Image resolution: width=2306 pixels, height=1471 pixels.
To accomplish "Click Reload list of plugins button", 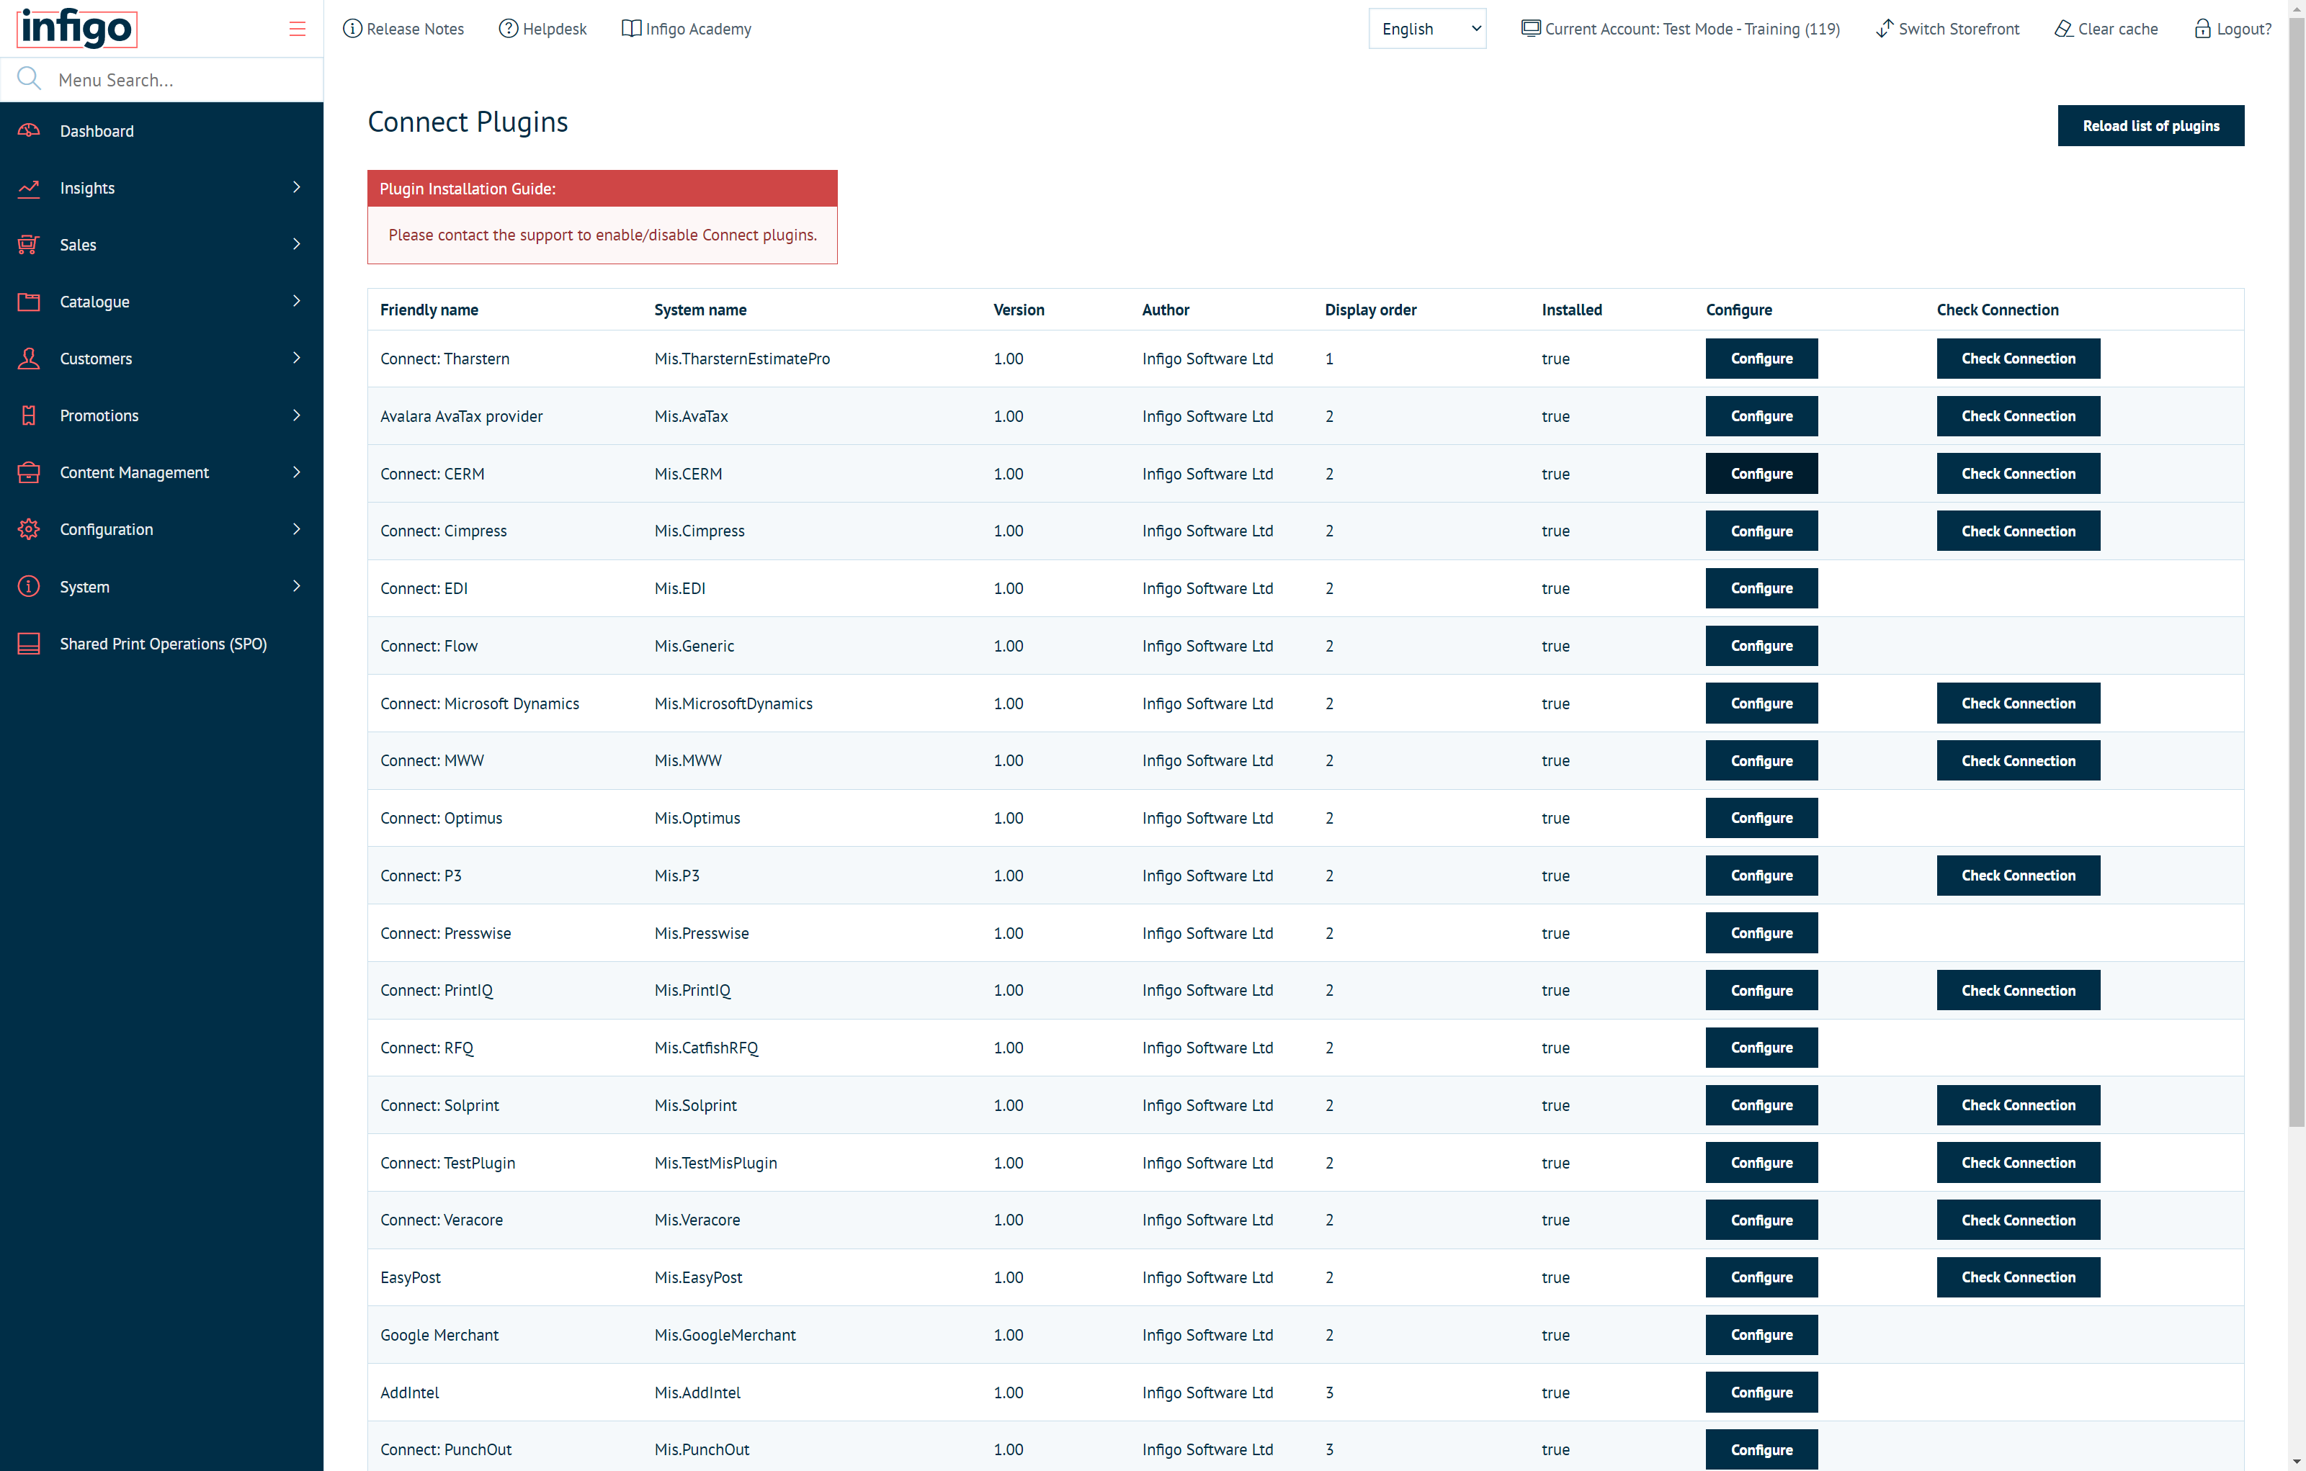I will [2150, 125].
